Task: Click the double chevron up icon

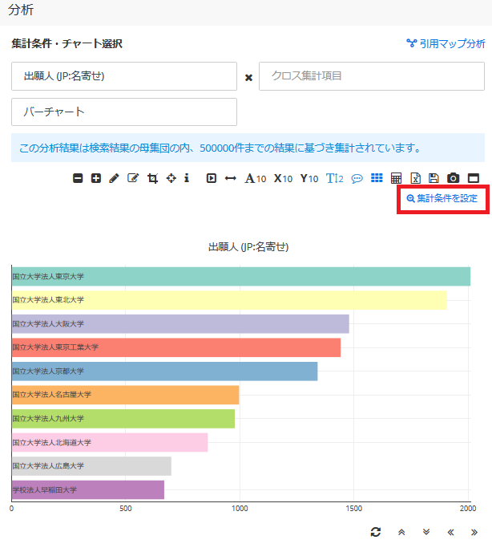Action: [x=401, y=532]
